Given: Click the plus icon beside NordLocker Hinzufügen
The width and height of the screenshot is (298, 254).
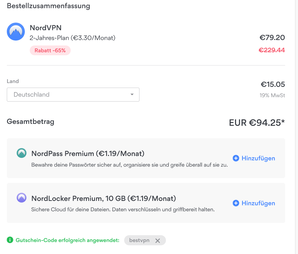Looking at the screenshot, I should pyautogui.click(x=236, y=203).
